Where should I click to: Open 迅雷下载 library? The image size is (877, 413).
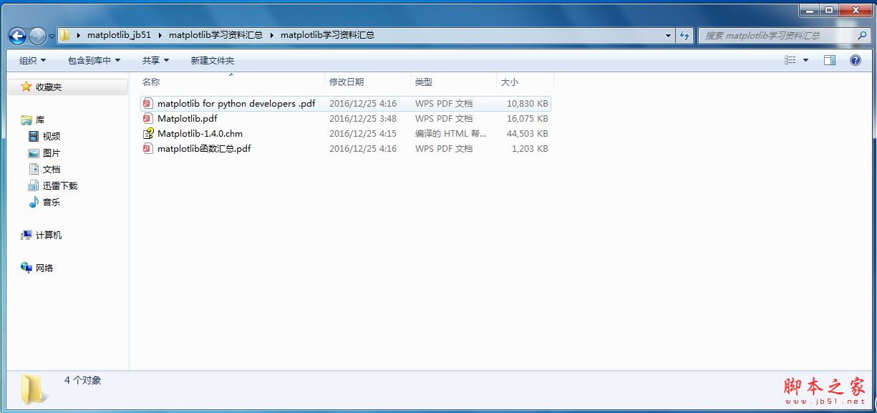(x=60, y=186)
